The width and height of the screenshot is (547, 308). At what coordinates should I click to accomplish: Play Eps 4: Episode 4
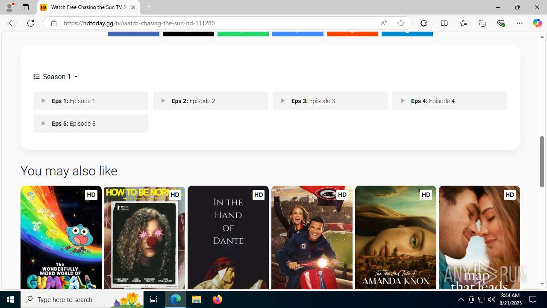click(450, 101)
